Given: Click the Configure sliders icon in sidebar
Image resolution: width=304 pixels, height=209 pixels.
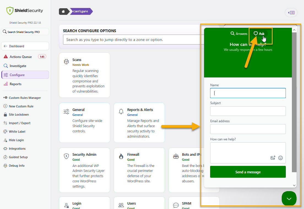Looking at the screenshot, I should [x=6, y=75].
